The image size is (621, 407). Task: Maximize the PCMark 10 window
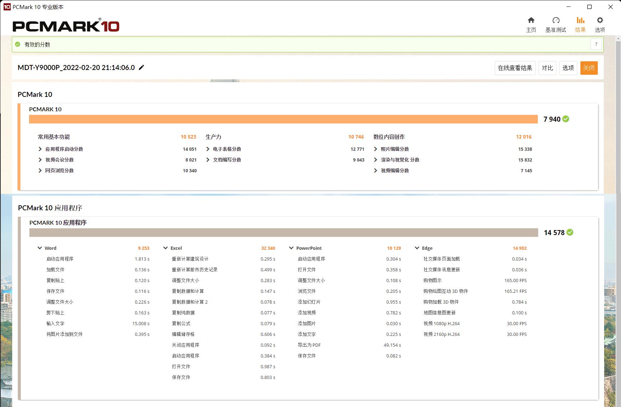(589, 7)
